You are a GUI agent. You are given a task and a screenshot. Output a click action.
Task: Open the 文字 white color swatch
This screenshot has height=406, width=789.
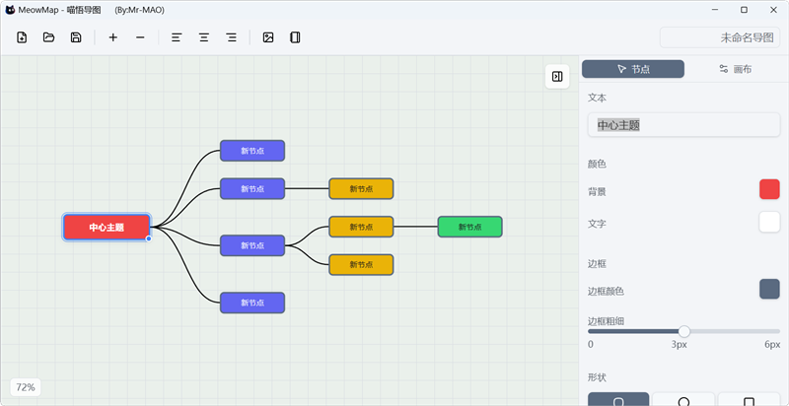pyautogui.click(x=769, y=222)
